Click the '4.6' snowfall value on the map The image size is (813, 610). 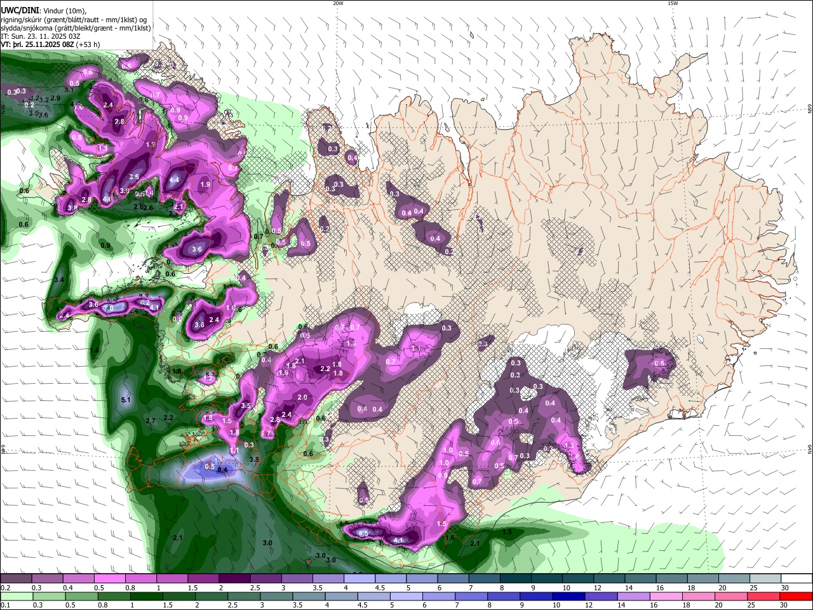[x=107, y=200]
